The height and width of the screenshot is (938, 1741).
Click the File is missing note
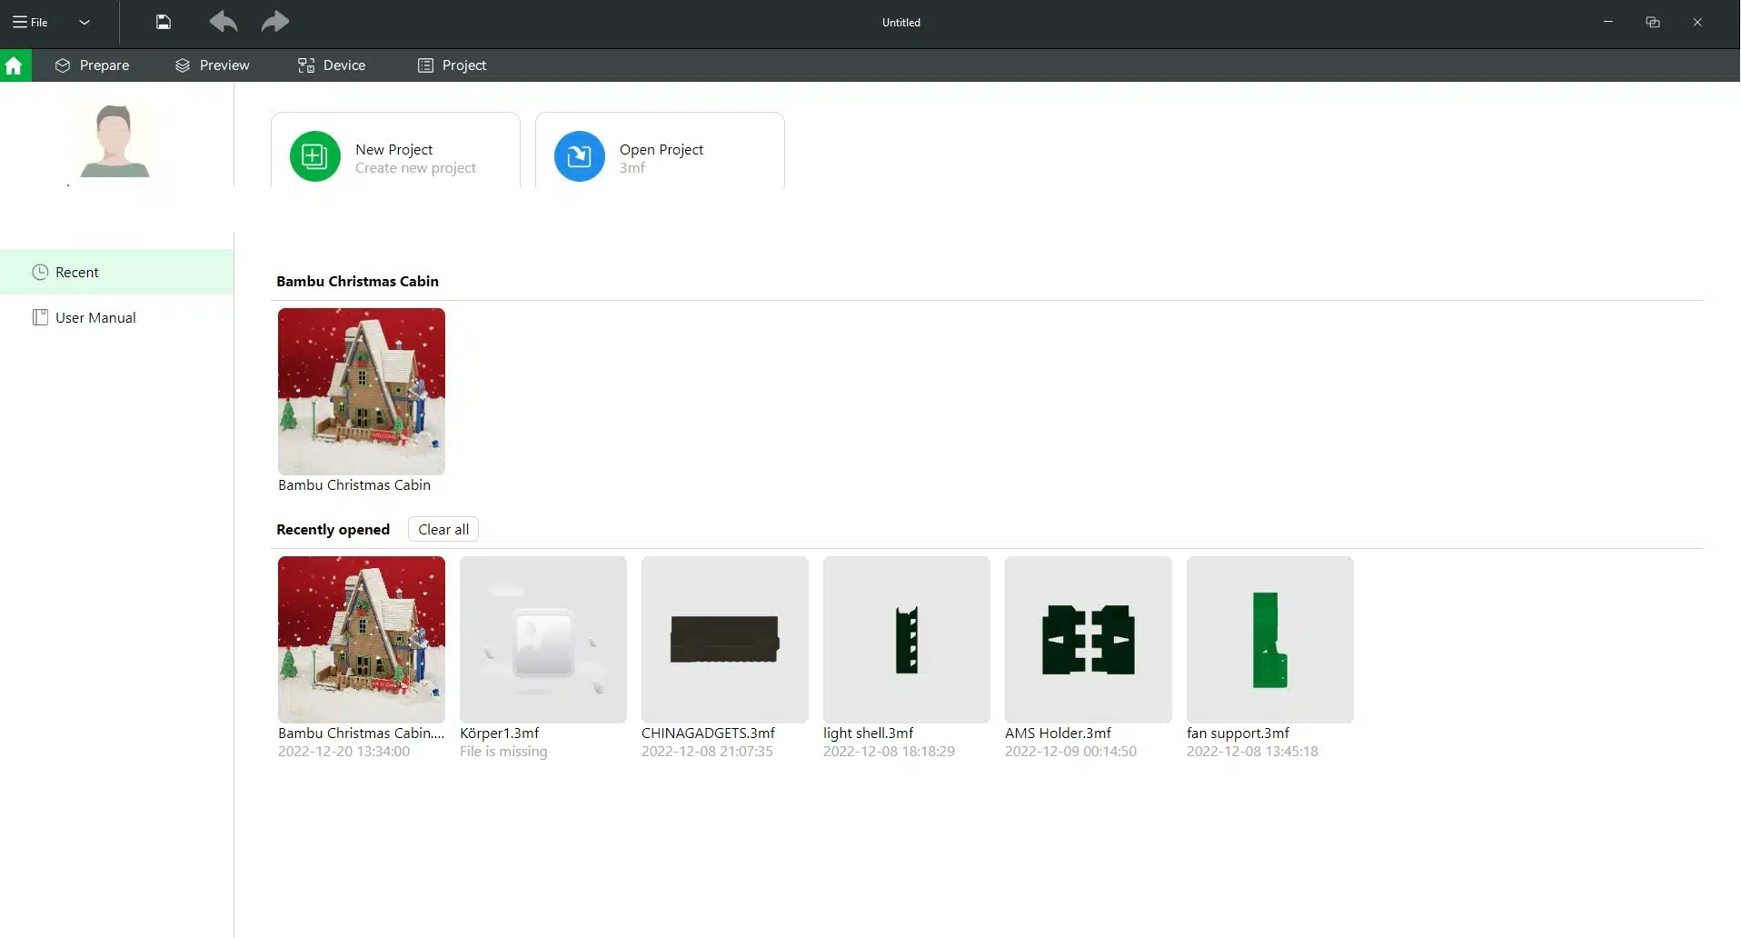tap(503, 752)
